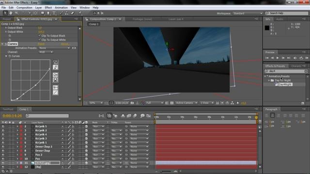Click the timecode display in viewer footer
The height and width of the screenshot is (174, 310).
click(122, 103)
